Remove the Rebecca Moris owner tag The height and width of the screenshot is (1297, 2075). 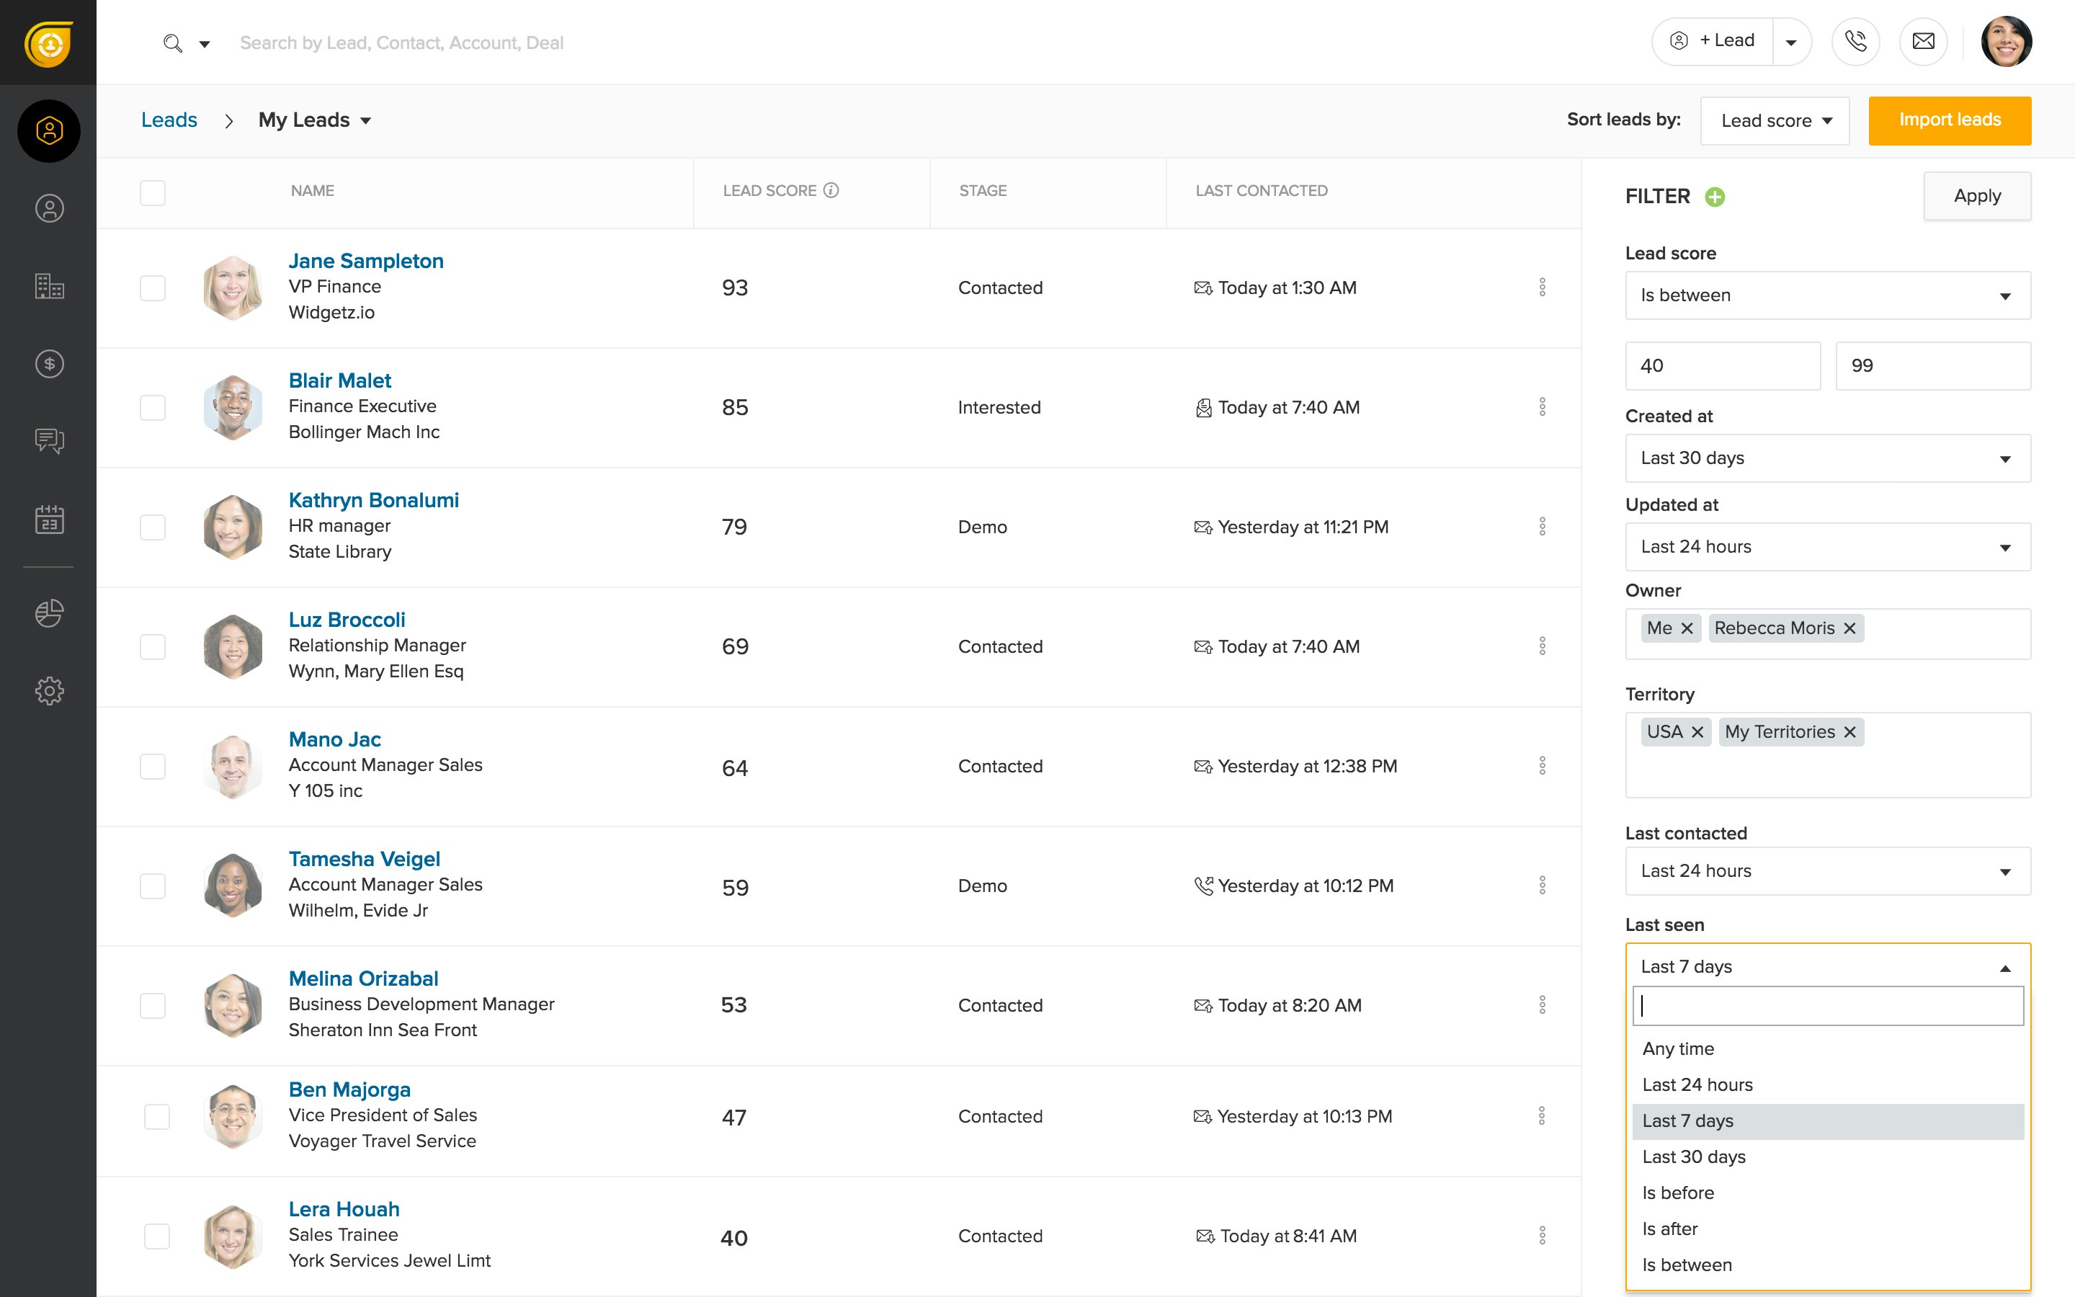click(x=1849, y=628)
